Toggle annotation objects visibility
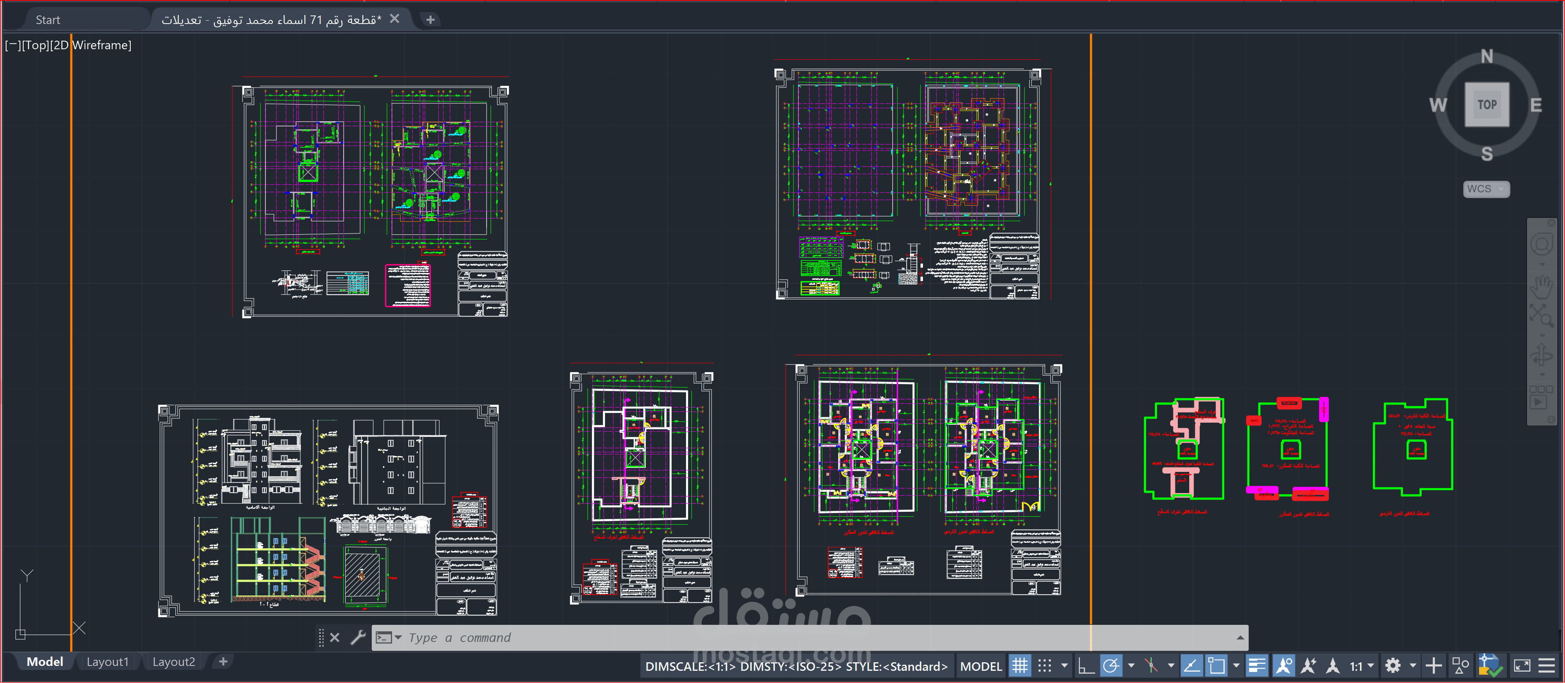The image size is (1565, 683). click(1283, 666)
